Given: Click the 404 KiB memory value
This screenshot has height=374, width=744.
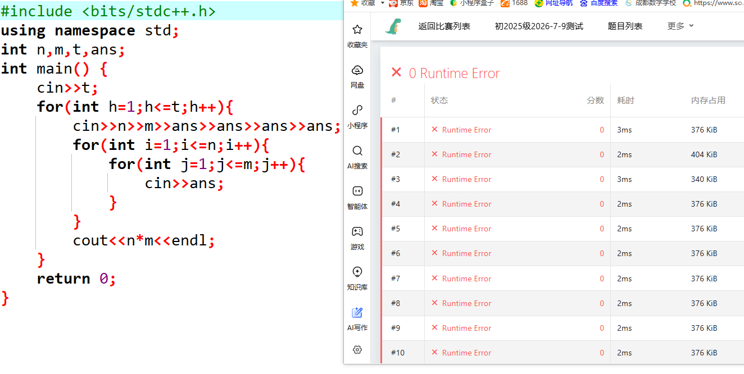Looking at the screenshot, I should point(704,154).
